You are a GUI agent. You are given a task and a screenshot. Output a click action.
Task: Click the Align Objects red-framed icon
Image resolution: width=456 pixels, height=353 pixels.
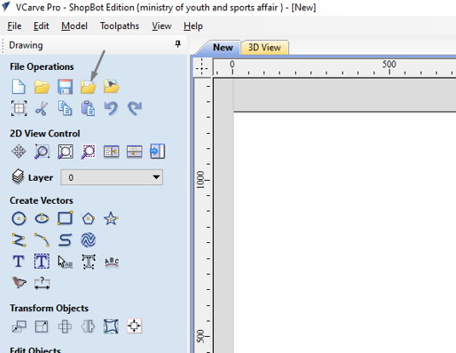[135, 326]
